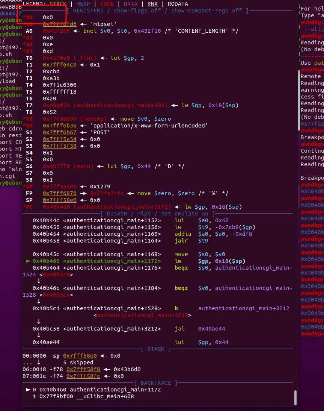Image resolution: width=324 pixels, height=411 pixels.
Task: Click backtrace frame 1 __uClibc_main+608
Action: click(83, 397)
